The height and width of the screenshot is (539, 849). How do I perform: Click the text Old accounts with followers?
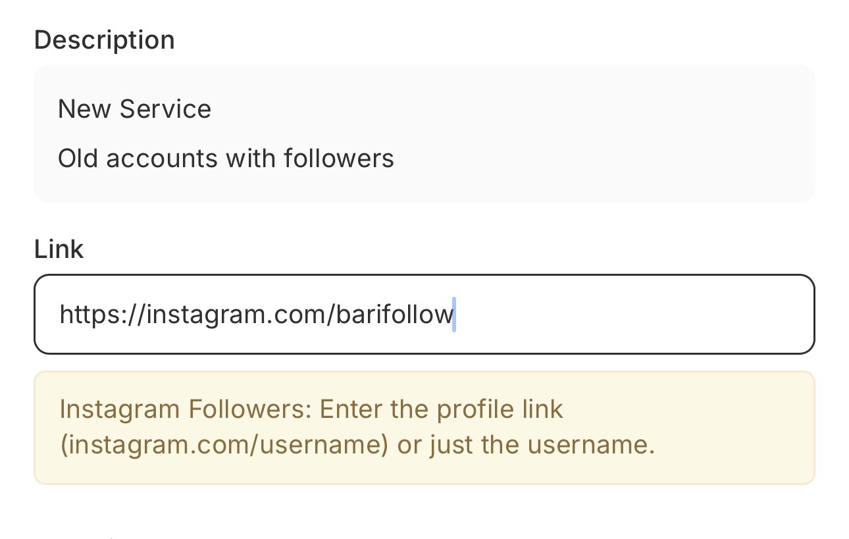[x=226, y=158]
